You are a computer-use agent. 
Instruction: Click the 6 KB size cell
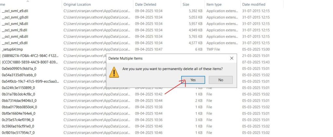pyautogui.click(x=198, y=49)
